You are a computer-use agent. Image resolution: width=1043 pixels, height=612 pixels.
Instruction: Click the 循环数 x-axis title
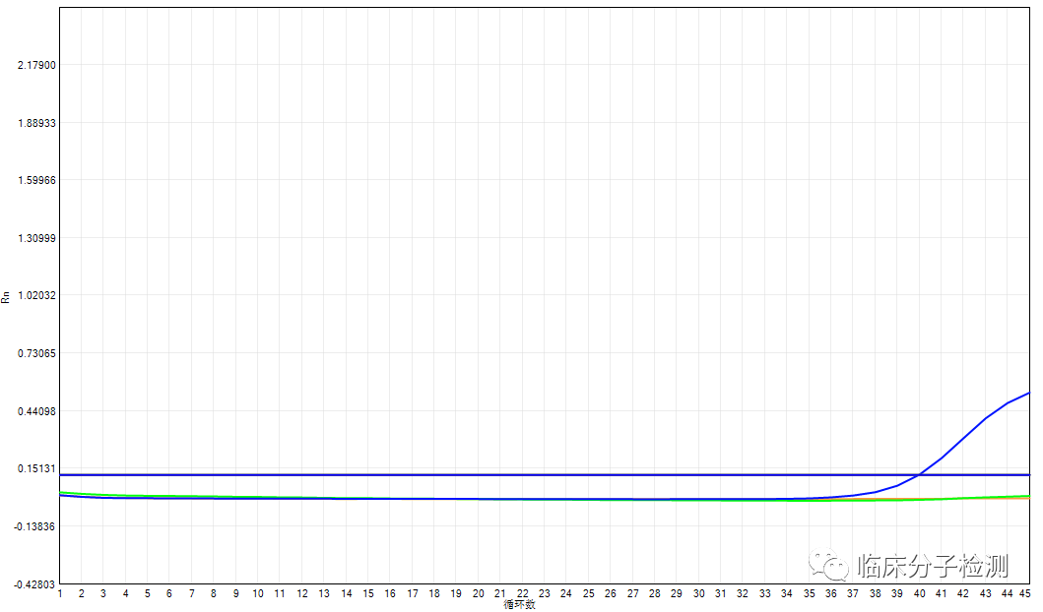[x=519, y=604]
